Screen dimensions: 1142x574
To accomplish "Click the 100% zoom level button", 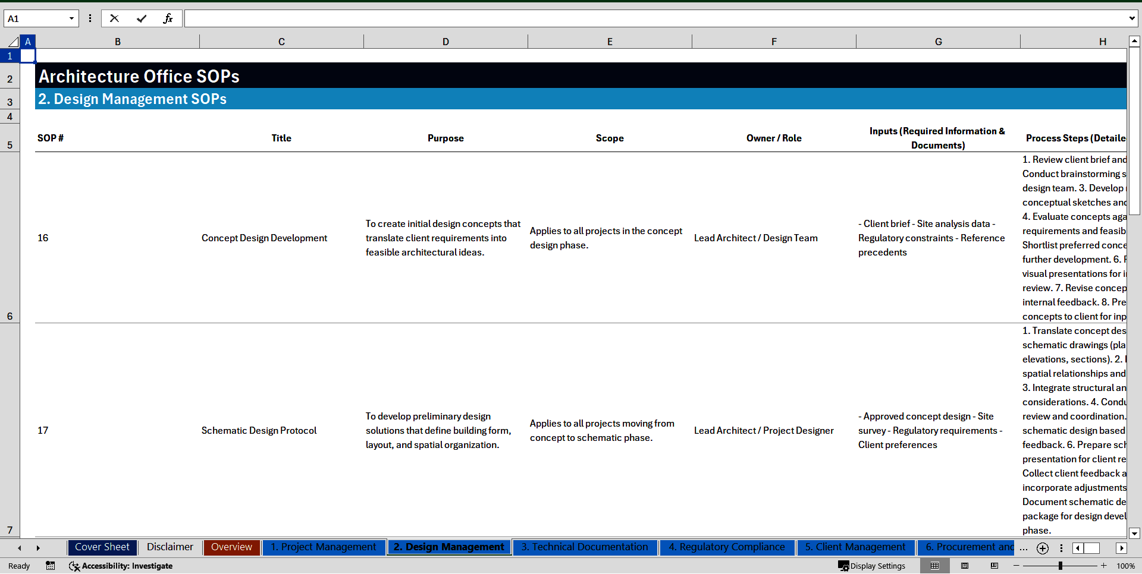I will pos(1125,566).
